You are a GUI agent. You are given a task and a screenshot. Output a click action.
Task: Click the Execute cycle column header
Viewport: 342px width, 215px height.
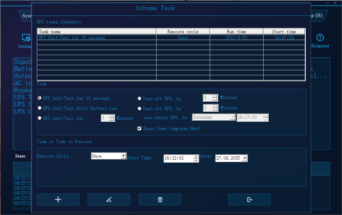pyautogui.click(x=183, y=31)
